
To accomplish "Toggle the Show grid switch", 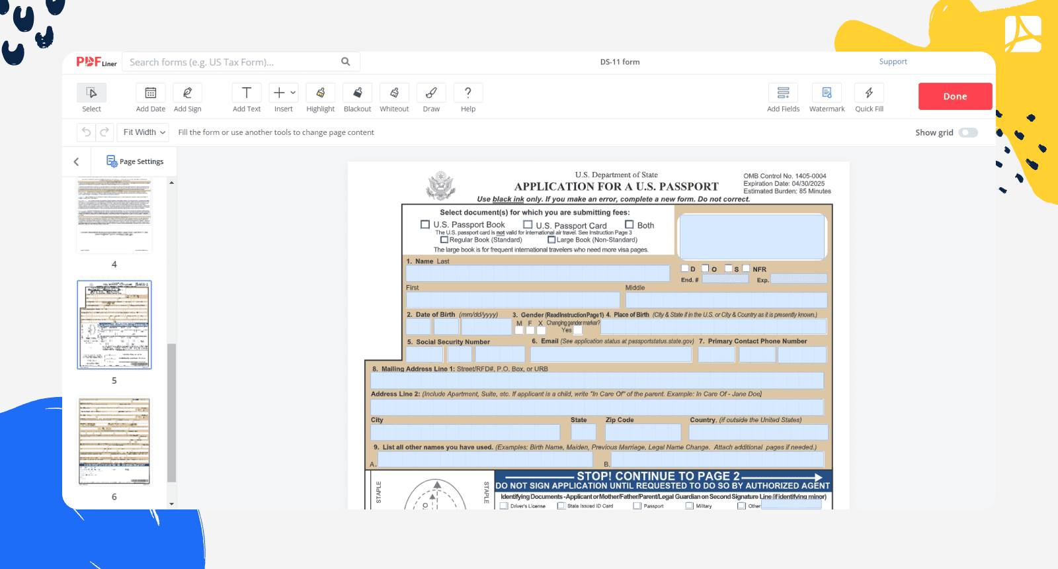I will pos(968,132).
